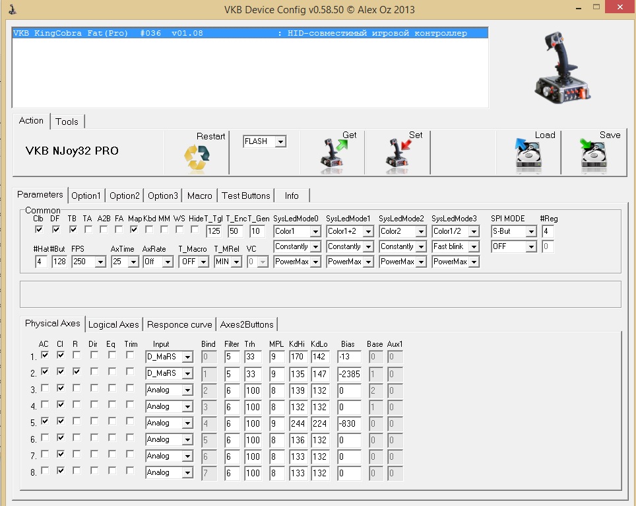This screenshot has height=506, width=636.
Task: Switch to the Tools tab
Action: [67, 122]
